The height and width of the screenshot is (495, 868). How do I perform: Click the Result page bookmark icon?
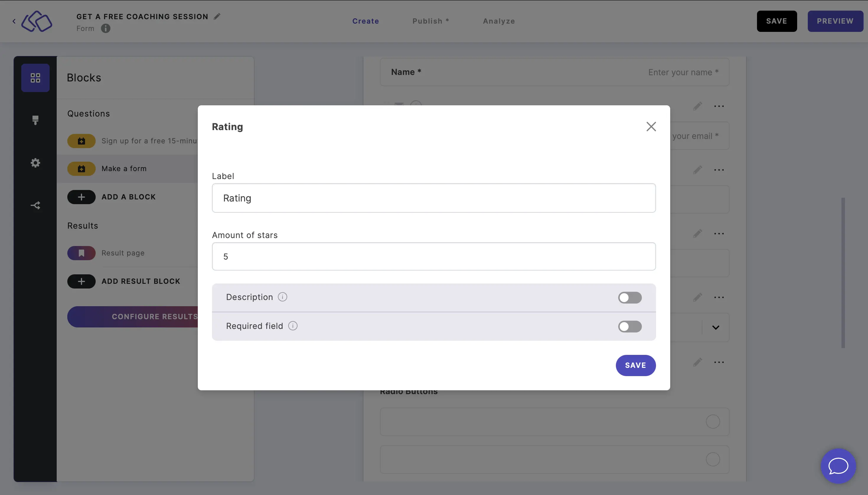click(81, 253)
